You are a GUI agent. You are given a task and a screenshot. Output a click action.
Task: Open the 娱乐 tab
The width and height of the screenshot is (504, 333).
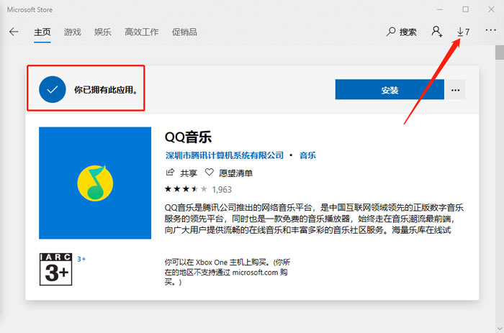[102, 32]
